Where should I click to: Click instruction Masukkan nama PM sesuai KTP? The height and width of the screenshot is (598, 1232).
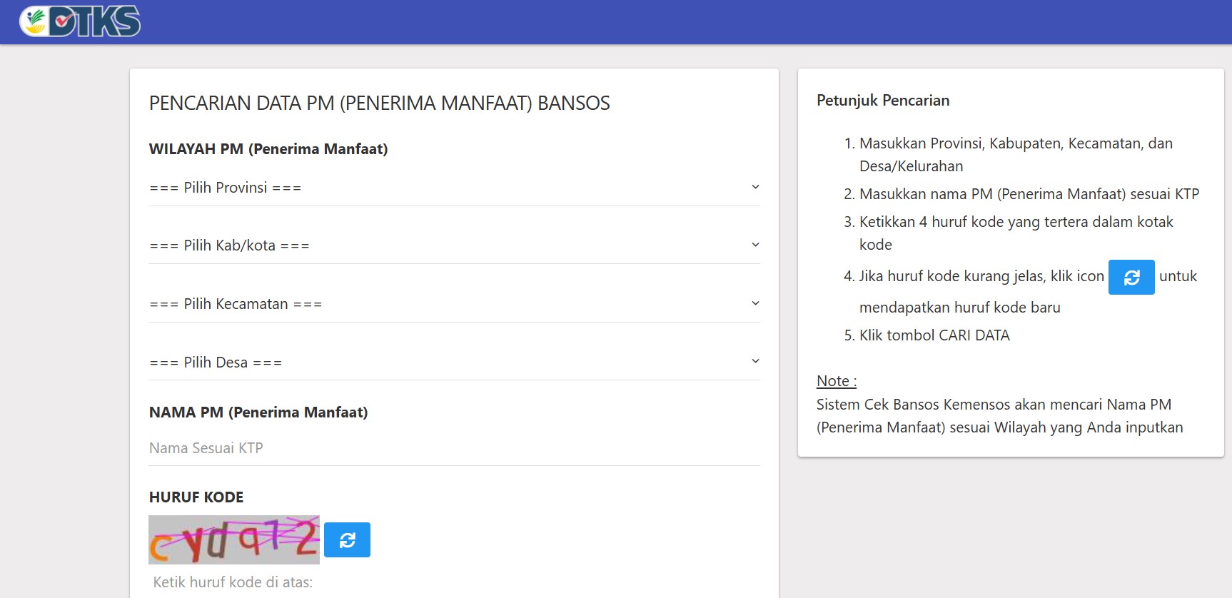click(x=1029, y=194)
